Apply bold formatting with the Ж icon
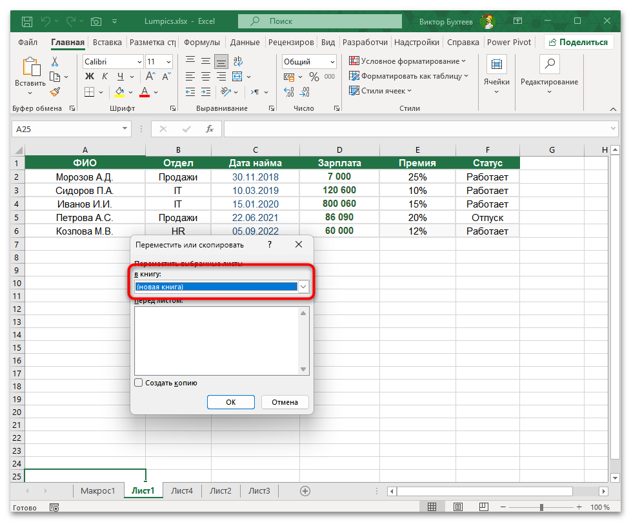The width and height of the screenshot is (631, 522). pos(88,76)
